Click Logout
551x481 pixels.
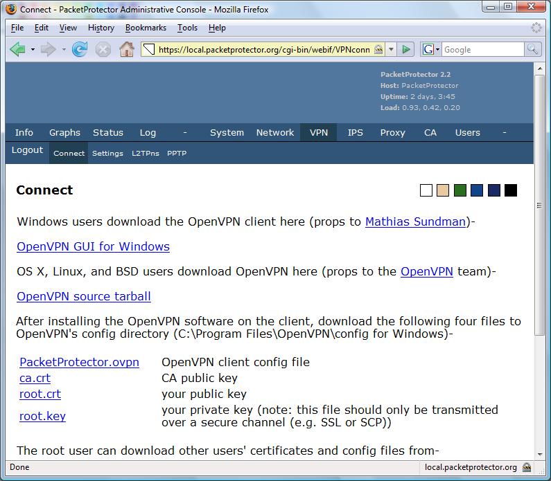coord(27,149)
